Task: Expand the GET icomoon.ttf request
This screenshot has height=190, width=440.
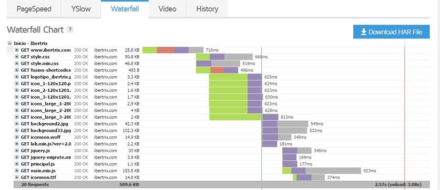Action: tap(16, 177)
